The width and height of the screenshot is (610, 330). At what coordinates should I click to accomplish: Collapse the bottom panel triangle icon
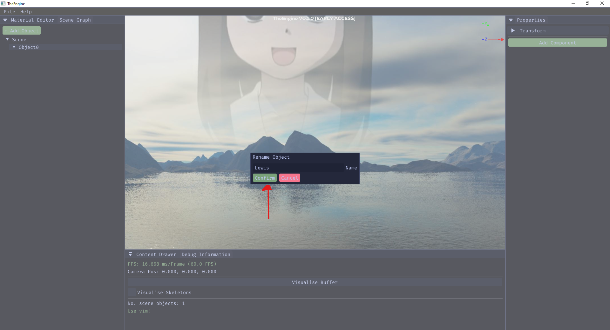tap(130, 254)
